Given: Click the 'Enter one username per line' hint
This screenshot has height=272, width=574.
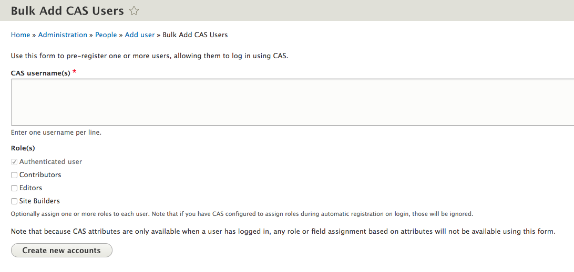Looking at the screenshot, I should pyautogui.click(x=56, y=133).
